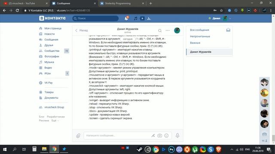Open the key icon in address bar
This screenshot has height=154, width=275.
(215, 10)
